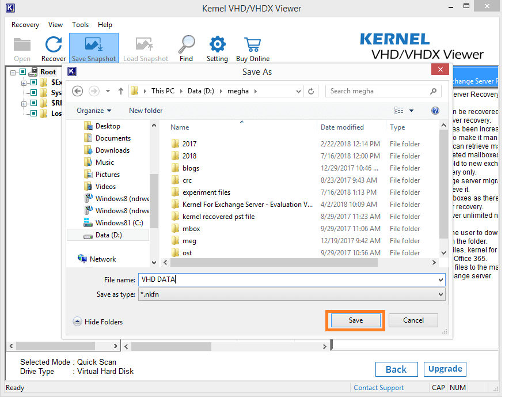The image size is (505, 397).
Task: Select Desktop in navigation pane
Action: pyautogui.click(x=102, y=126)
